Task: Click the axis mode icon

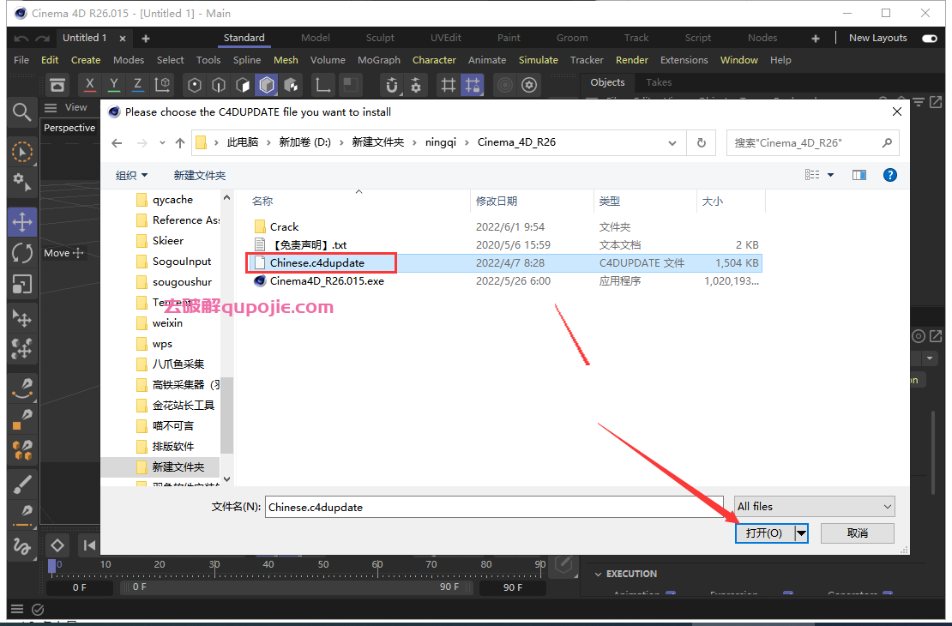Action: click(x=323, y=85)
